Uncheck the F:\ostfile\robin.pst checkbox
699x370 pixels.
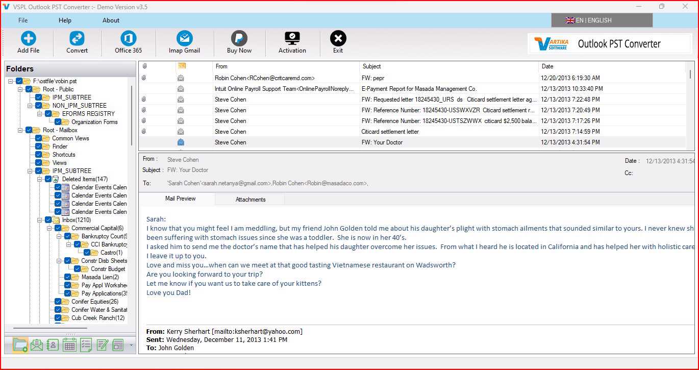[x=19, y=81]
